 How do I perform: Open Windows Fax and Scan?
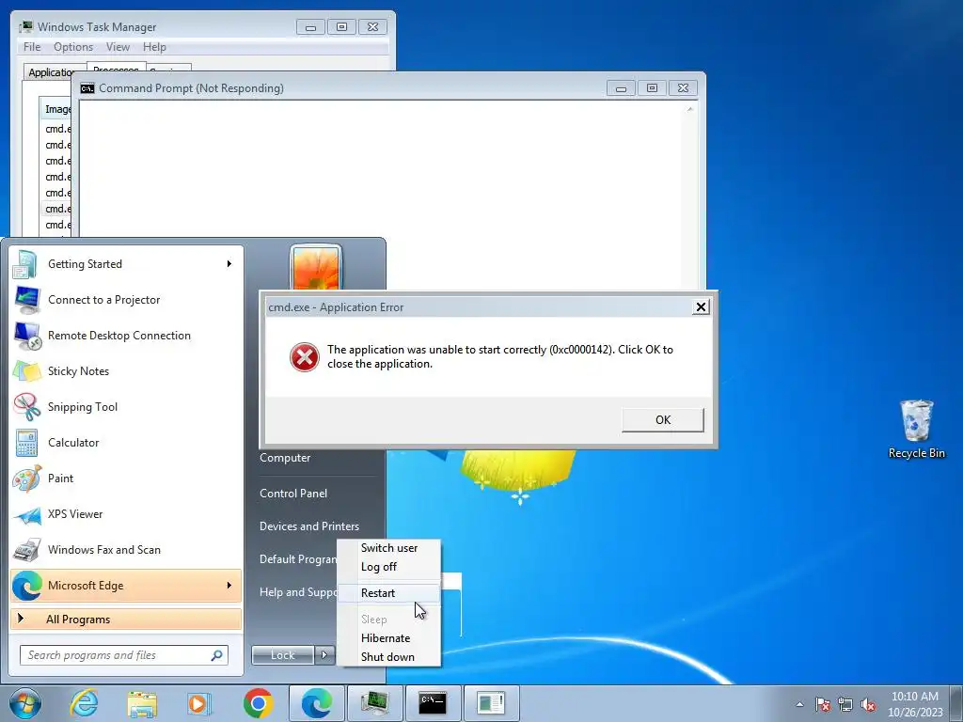126,549
